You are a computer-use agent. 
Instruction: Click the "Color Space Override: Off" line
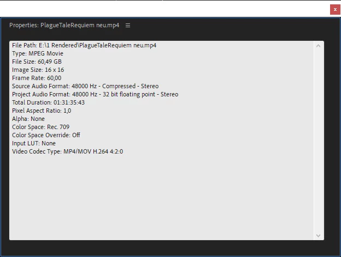[46, 135]
